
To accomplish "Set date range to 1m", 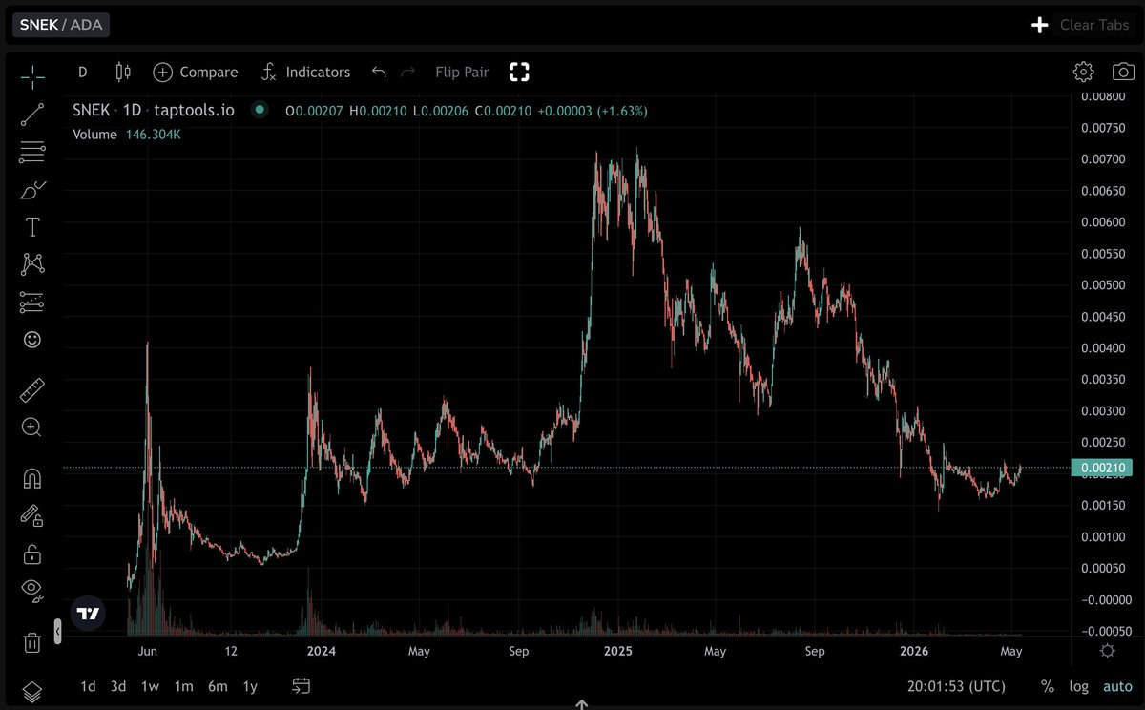I will [x=183, y=686].
